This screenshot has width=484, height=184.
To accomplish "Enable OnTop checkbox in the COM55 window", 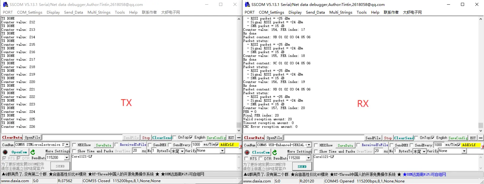I will click(x=175, y=138).
